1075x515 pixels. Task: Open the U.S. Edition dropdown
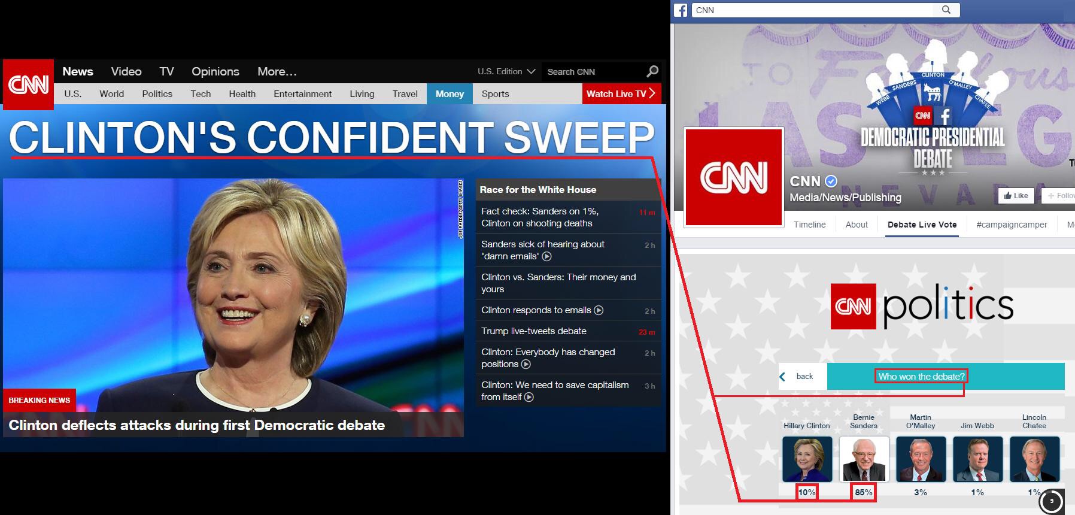pos(506,71)
